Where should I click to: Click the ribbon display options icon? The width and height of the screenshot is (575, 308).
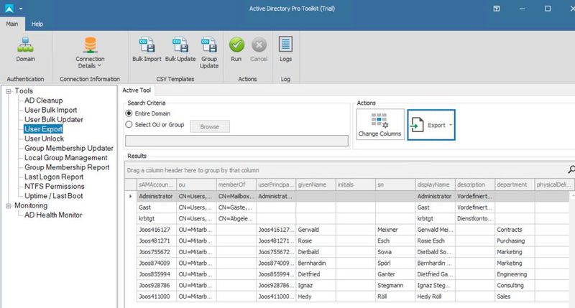coord(497,9)
